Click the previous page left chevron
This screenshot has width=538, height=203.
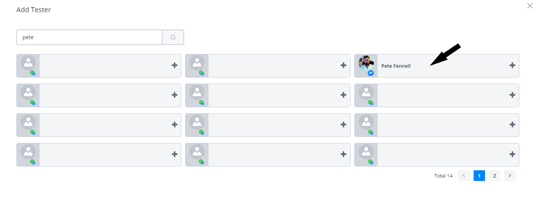click(464, 176)
